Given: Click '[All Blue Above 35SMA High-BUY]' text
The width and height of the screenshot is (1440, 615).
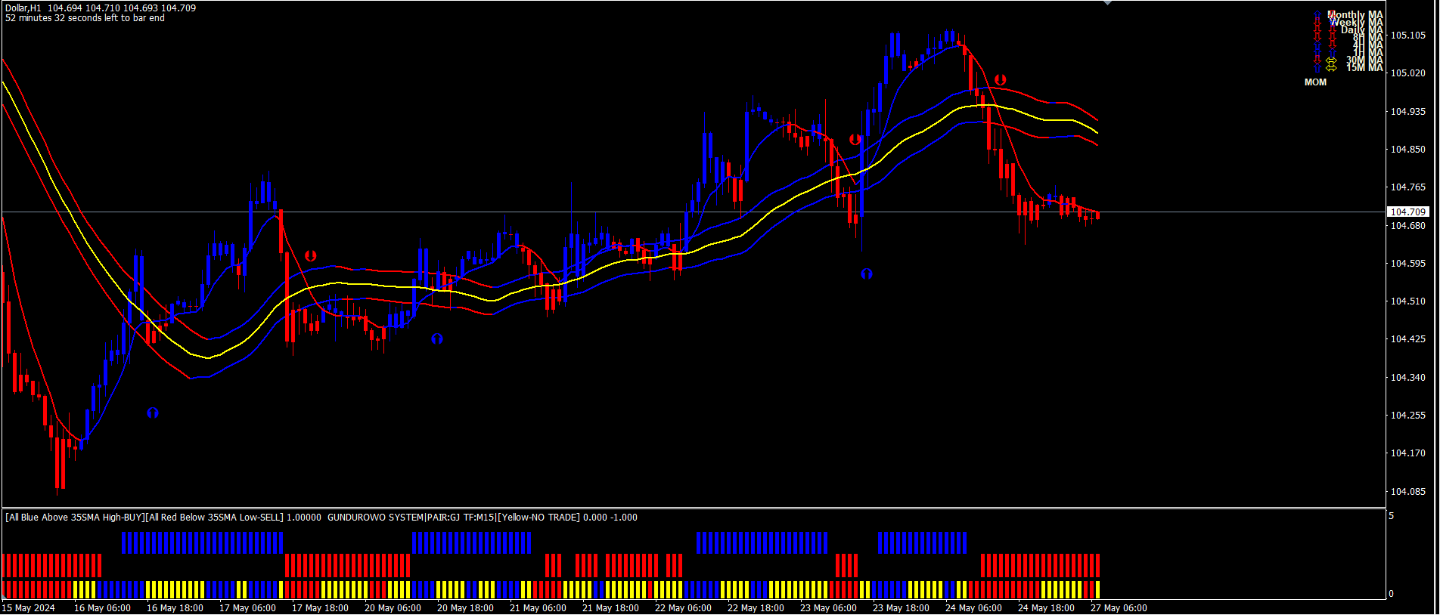Looking at the screenshot, I should tap(75, 518).
